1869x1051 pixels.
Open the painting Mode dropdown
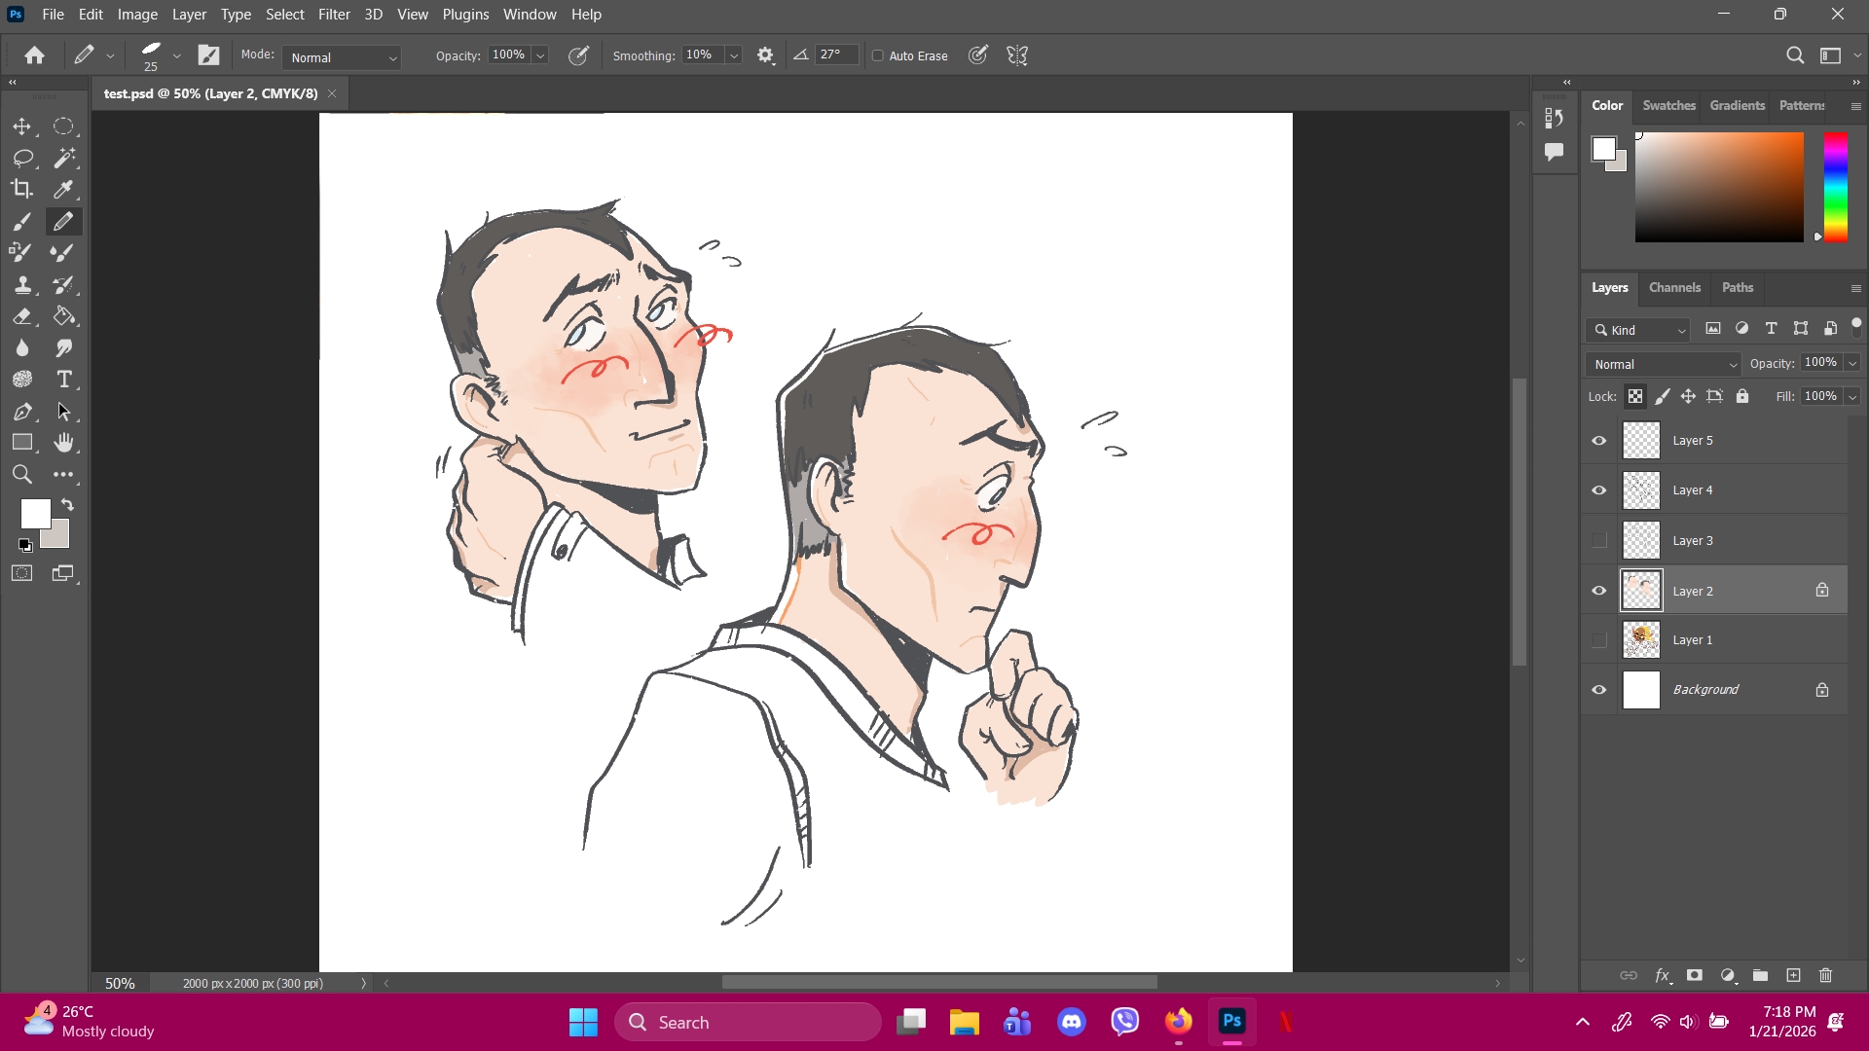342,57
